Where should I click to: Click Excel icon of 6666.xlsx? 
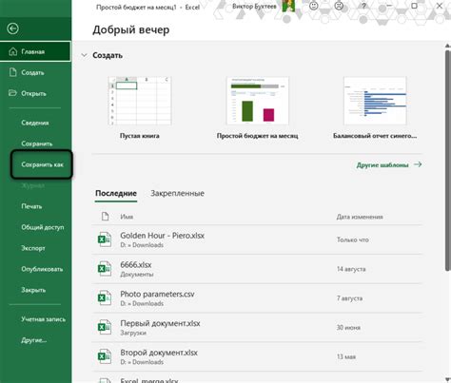105,269
